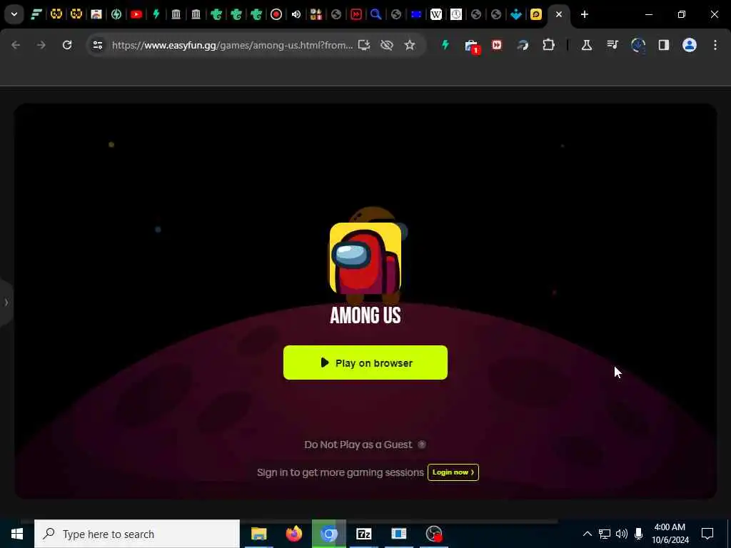Click the install app icon in address bar
The height and width of the screenshot is (548, 731).
pyautogui.click(x=364, y=45)
